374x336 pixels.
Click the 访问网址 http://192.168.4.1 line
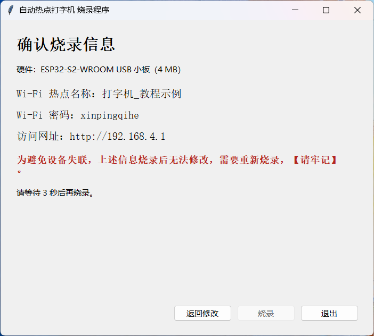91,136
